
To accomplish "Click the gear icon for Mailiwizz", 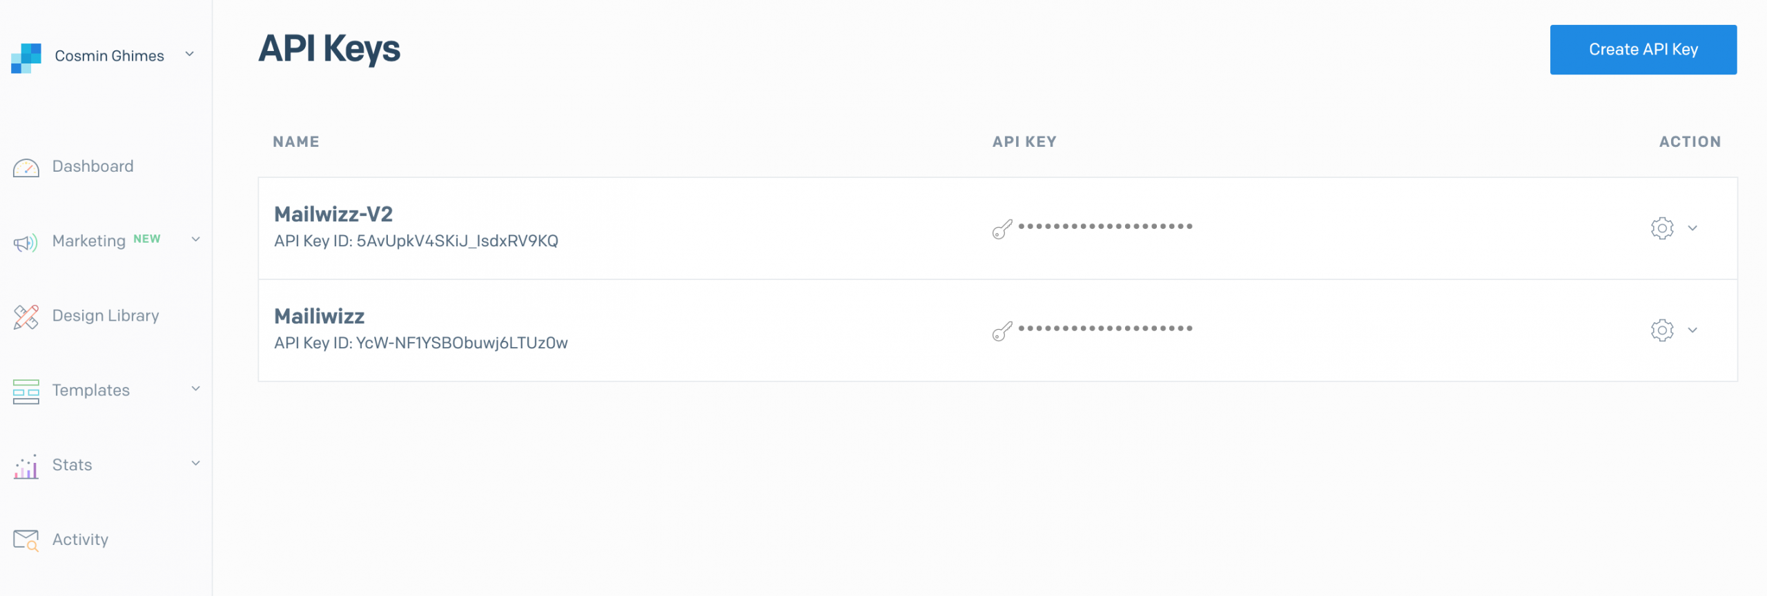I will [1662, 330].
